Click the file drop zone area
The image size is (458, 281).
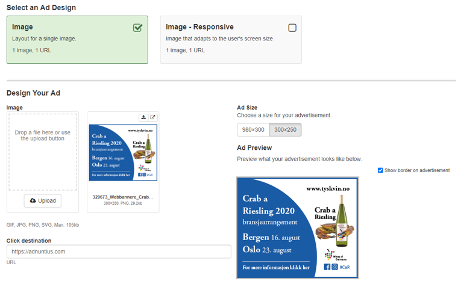tap(43, 152)
